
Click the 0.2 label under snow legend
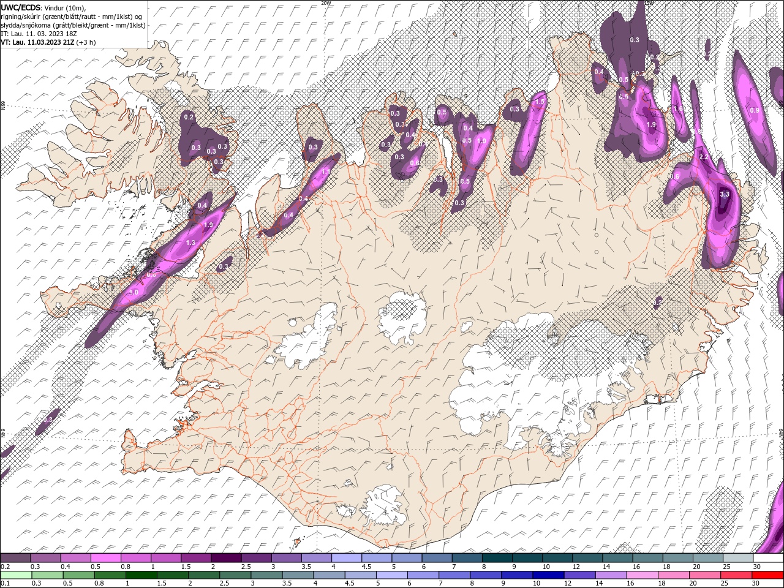(x=5, y=567)
